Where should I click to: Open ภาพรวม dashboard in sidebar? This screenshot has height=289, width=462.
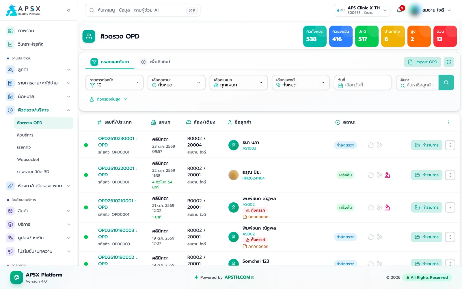[x=39, y=31]
